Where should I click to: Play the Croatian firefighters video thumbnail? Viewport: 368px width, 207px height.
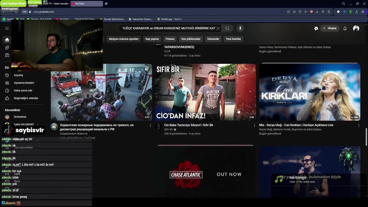101,92
